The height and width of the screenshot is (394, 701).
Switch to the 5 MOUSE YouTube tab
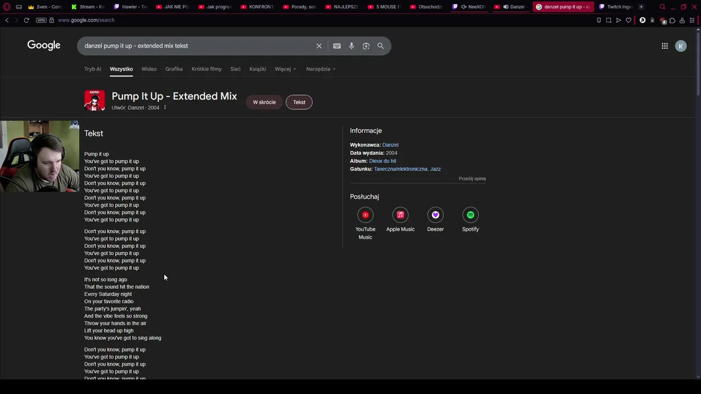pyautogui.click(x=384, y=7)
